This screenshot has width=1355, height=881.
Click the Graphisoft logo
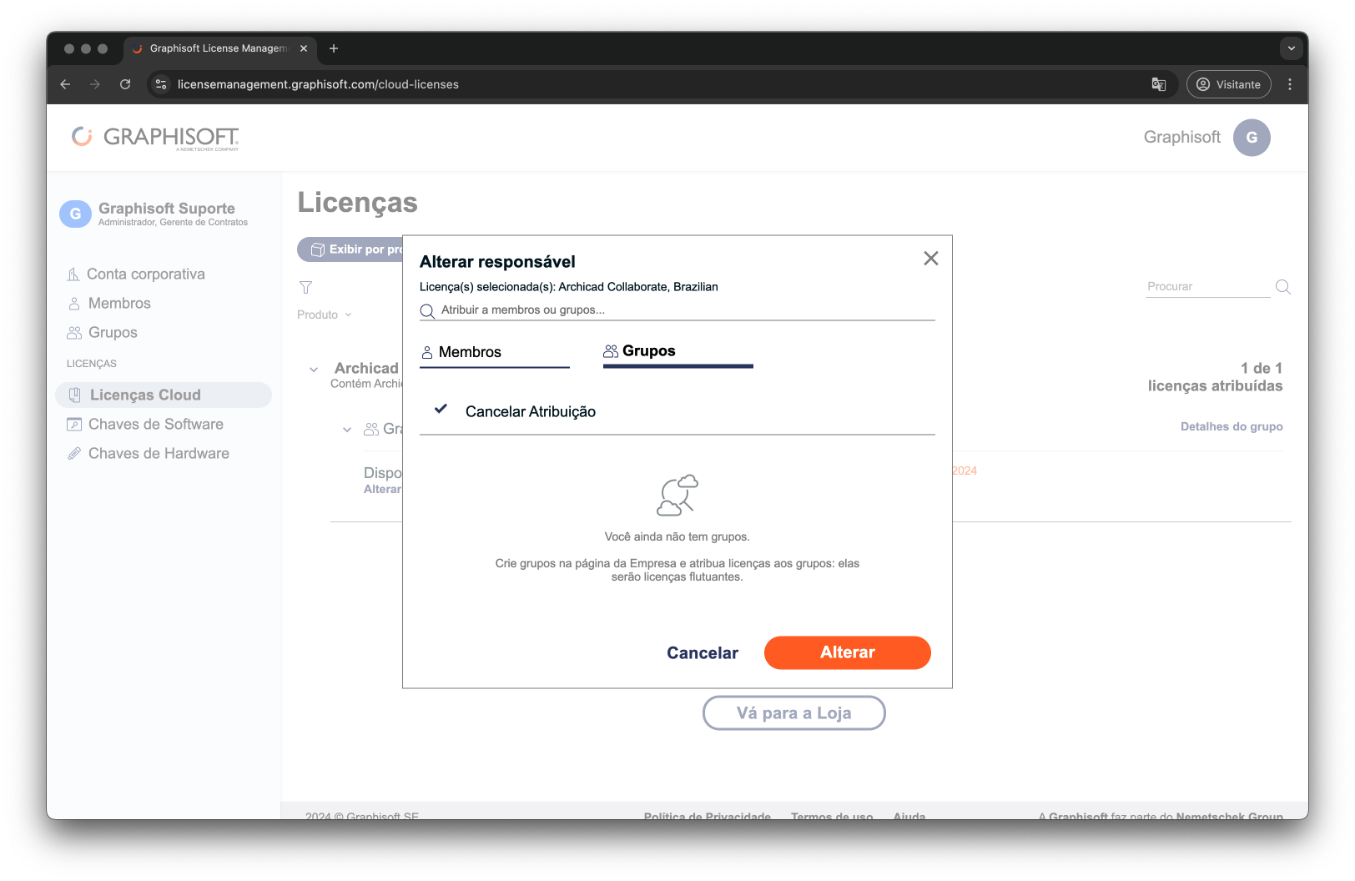[156, 138]
